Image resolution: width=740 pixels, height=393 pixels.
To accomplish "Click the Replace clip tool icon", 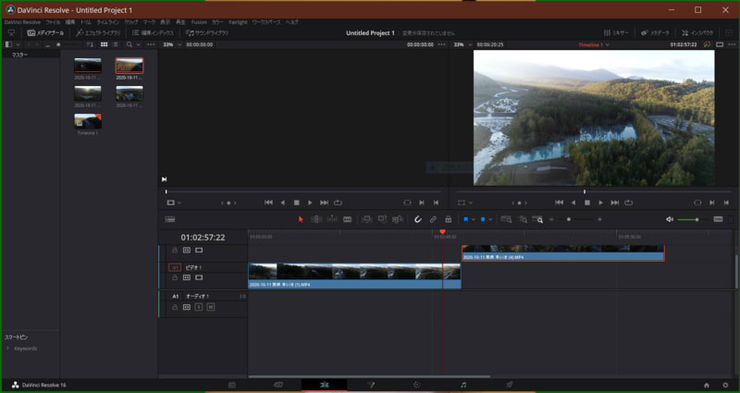I will (398, 219).
